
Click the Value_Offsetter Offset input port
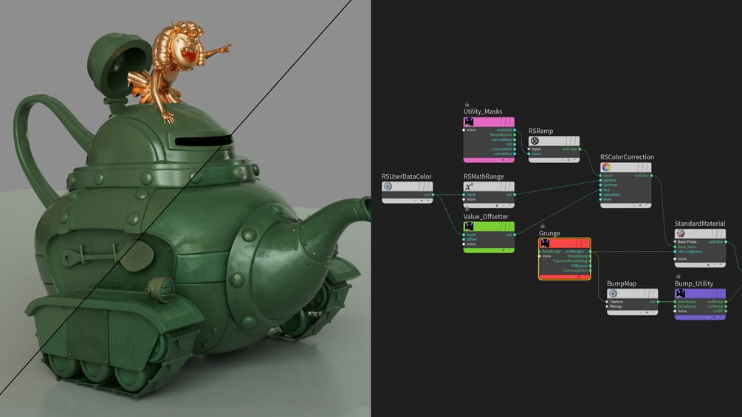coord(464,239)
